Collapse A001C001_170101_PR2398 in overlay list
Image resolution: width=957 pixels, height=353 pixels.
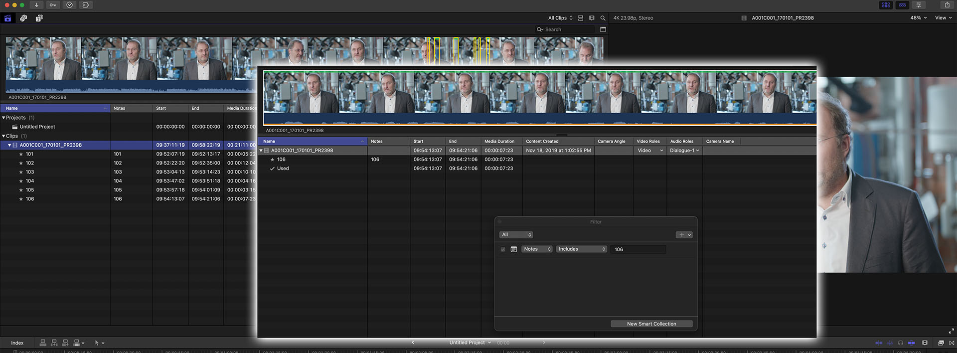pos(261,151)
